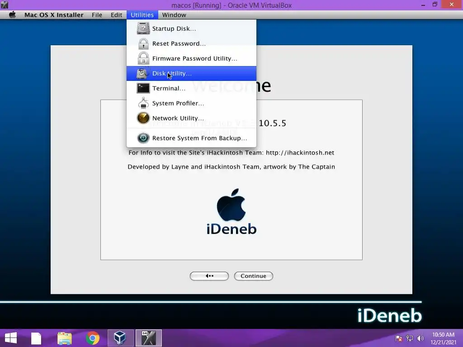Image resolution: width=463 pixels, height=347 pixels.
Task: Click the Action Center flag tray icon
Action: click(398, 338)
